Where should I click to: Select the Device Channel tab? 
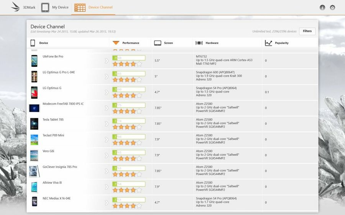coord(100,7)
